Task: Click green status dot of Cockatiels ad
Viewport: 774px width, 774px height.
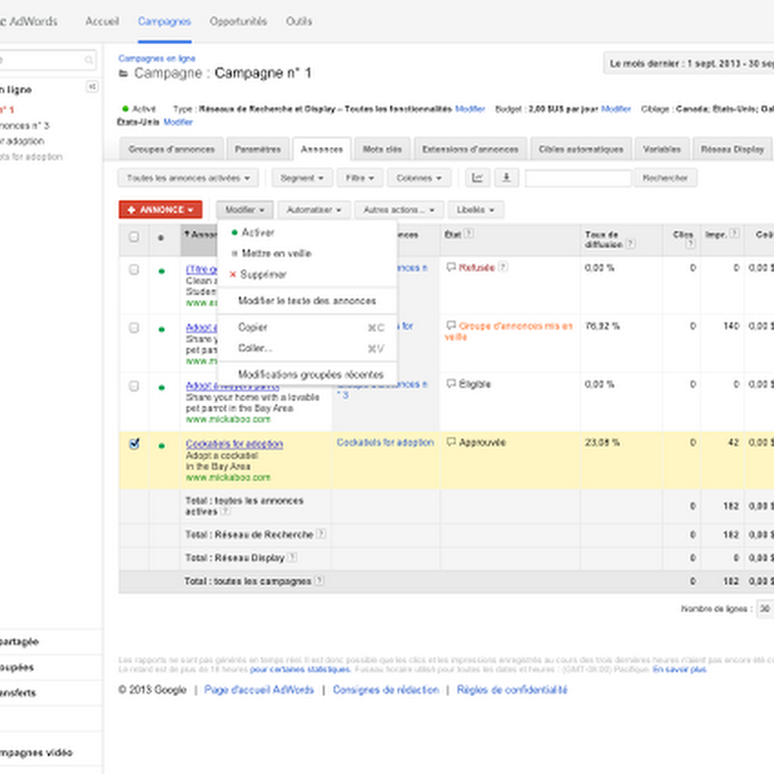Action: coord(161,445)
